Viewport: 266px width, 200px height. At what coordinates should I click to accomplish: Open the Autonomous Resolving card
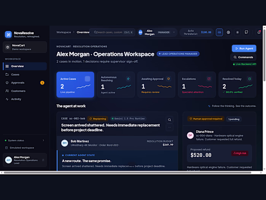tap(116, 85)
